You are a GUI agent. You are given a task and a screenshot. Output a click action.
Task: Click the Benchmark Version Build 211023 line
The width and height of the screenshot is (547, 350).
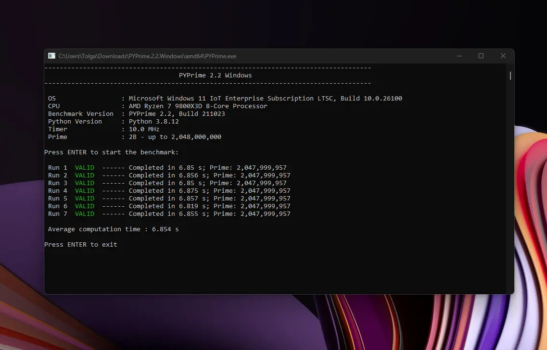pos(137,113)
